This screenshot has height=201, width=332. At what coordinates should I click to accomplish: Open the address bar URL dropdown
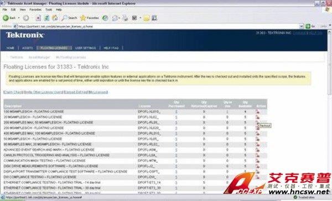[302, 26]
